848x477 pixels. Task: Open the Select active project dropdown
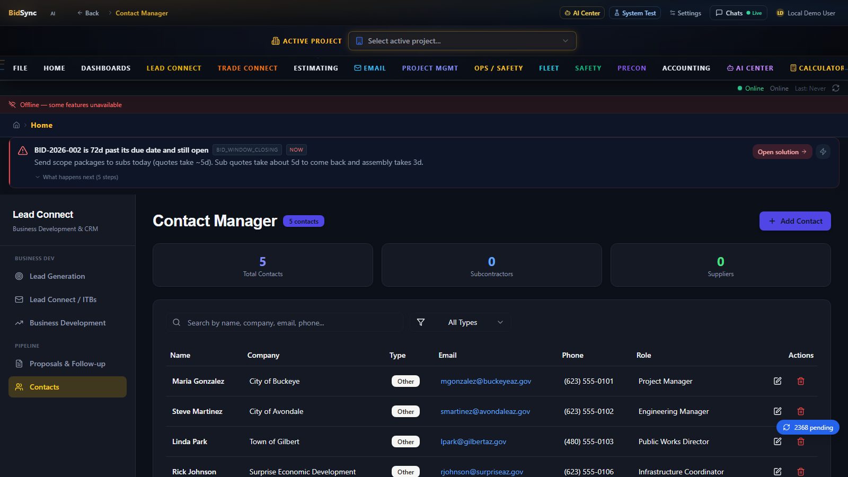[462, 41]
